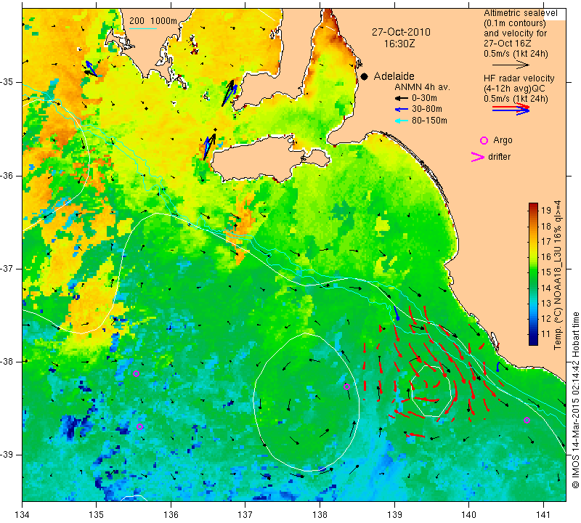Screen dimensions: 581x523
Task: Click the 138 longitude axis label
Action: click(x=320, y=514)
